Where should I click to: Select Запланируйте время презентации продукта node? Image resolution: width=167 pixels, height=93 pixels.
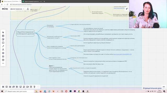click(97, 13)
